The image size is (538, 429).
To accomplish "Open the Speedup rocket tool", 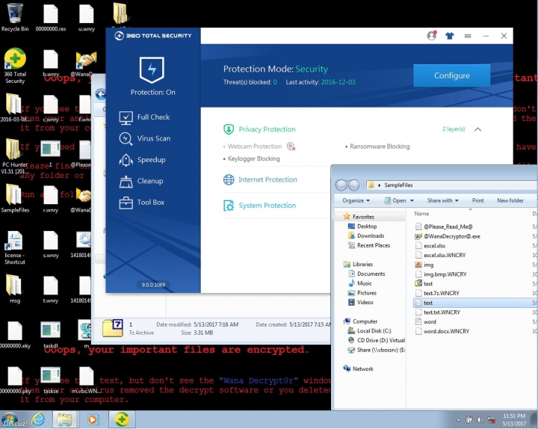I will (143, 160).
